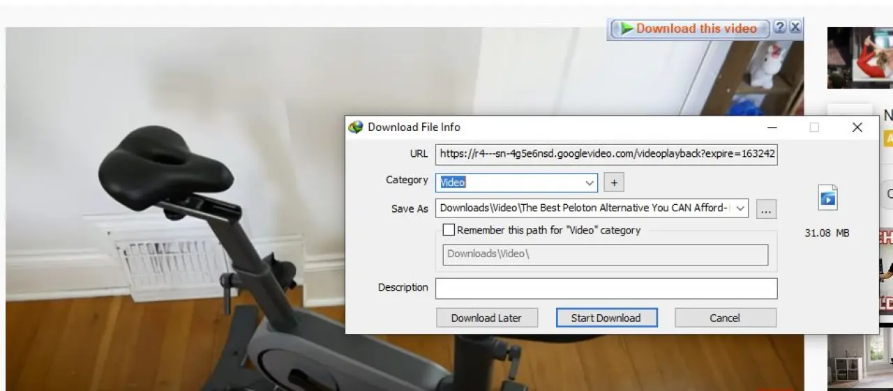This screenshot has width=893, height=391.
Task: Open help with the question mark icon
Action: pyautogui.click(x=780, y=28)
